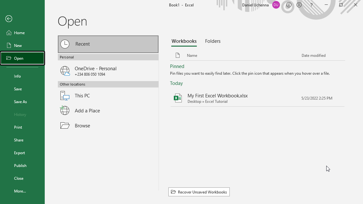Select Add a Place
The height and width of the screenshot is (204, 363).
click(x=87, y=111)
